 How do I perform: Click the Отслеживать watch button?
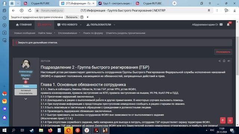pos(223,52)
